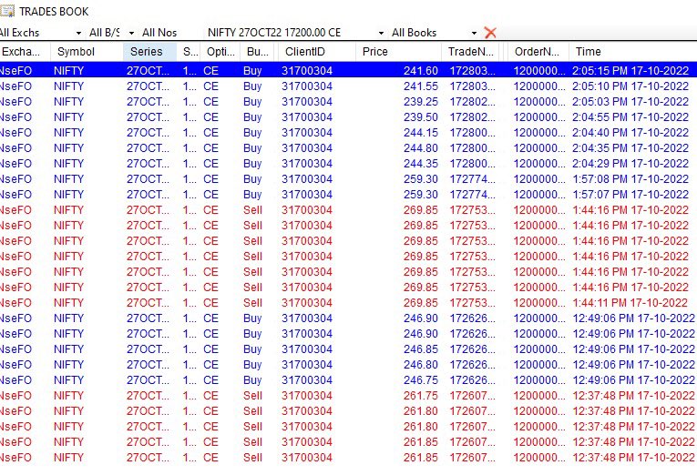Select the trade priced 239.25

click(348, 102)
